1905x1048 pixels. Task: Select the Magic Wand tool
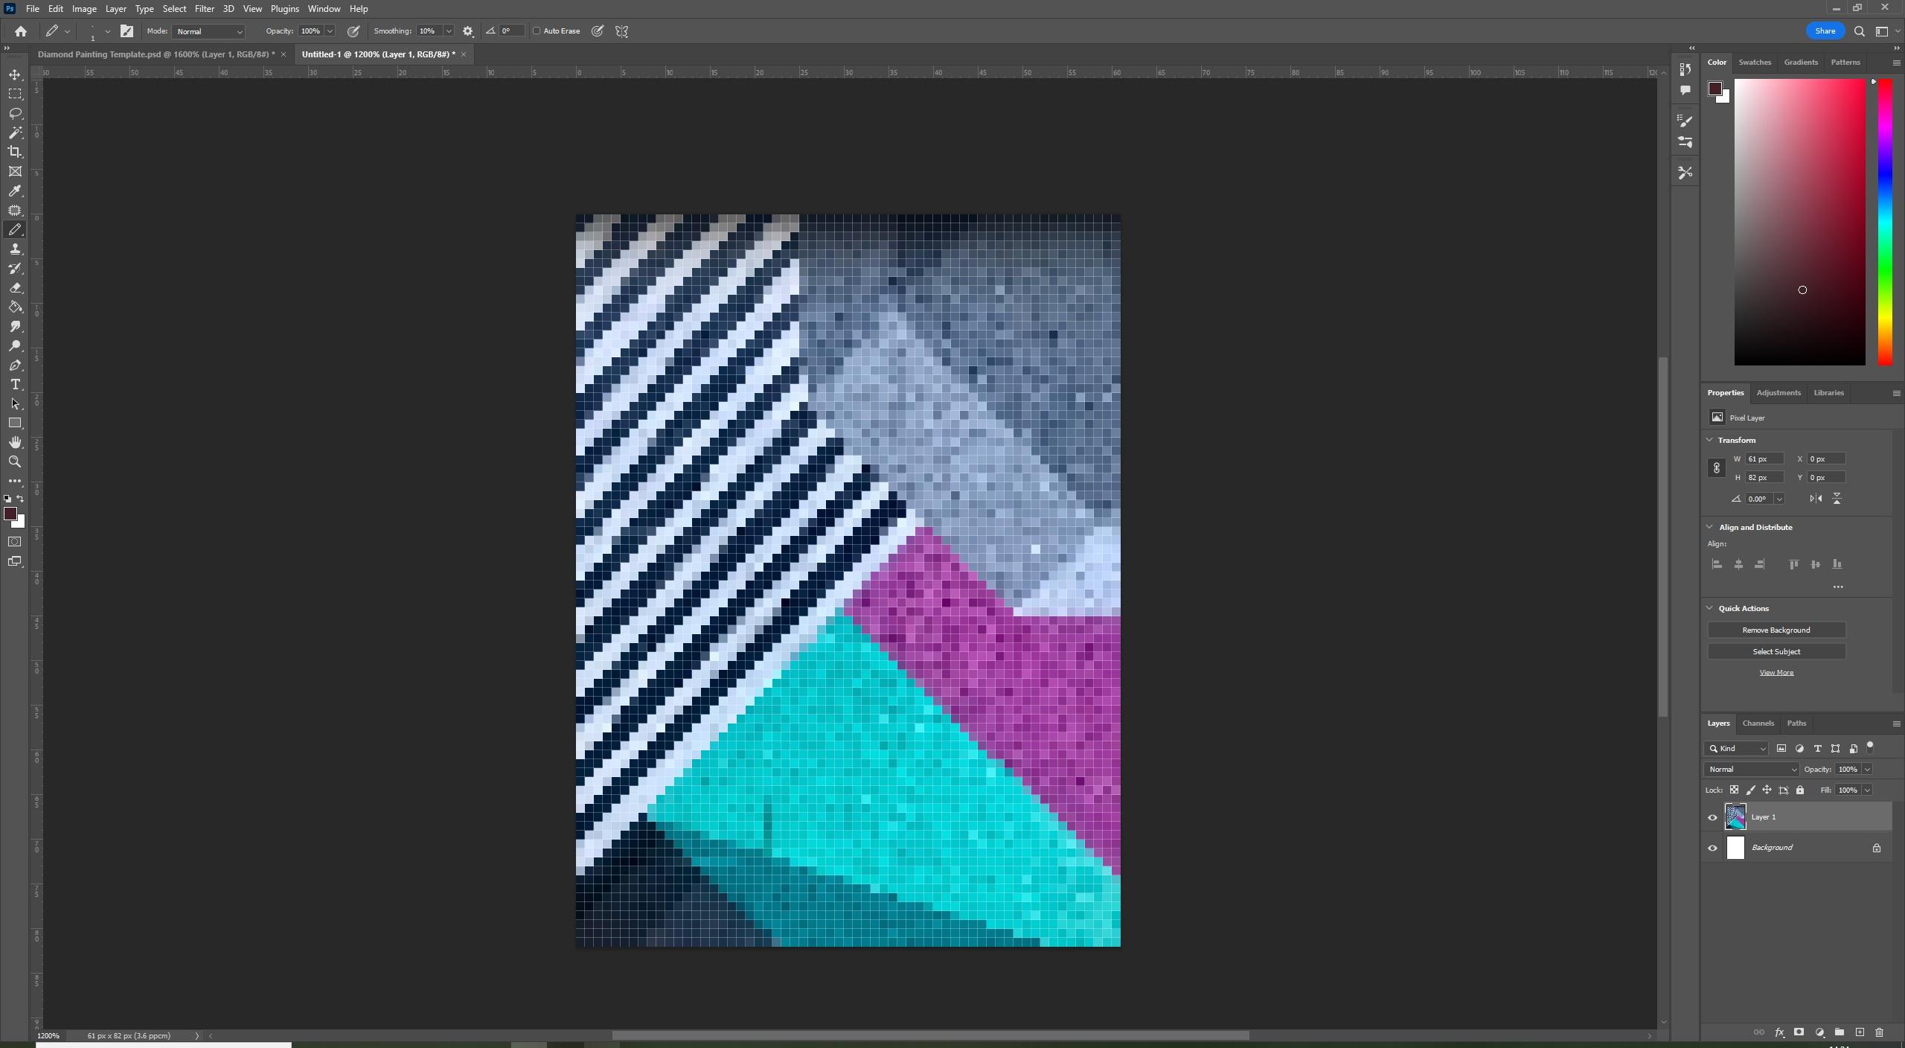tap(15, 133)
